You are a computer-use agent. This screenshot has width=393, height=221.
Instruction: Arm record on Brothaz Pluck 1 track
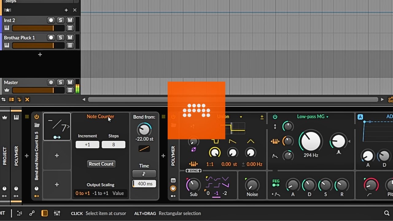click(x=51, y=37)
